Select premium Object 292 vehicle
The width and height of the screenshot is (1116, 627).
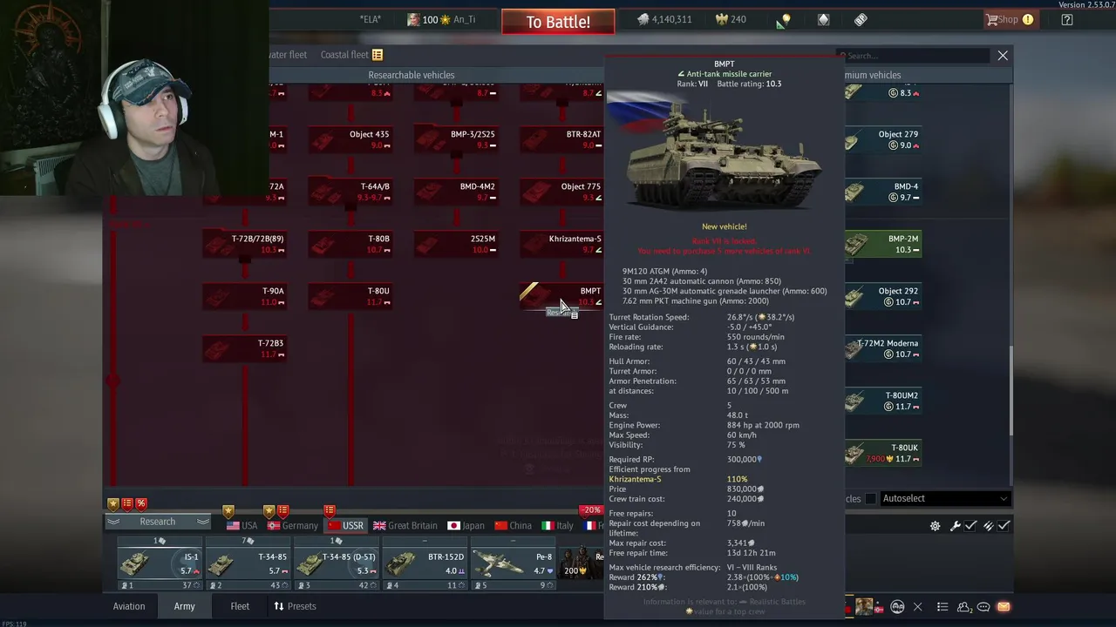click(x=883, y=296)
